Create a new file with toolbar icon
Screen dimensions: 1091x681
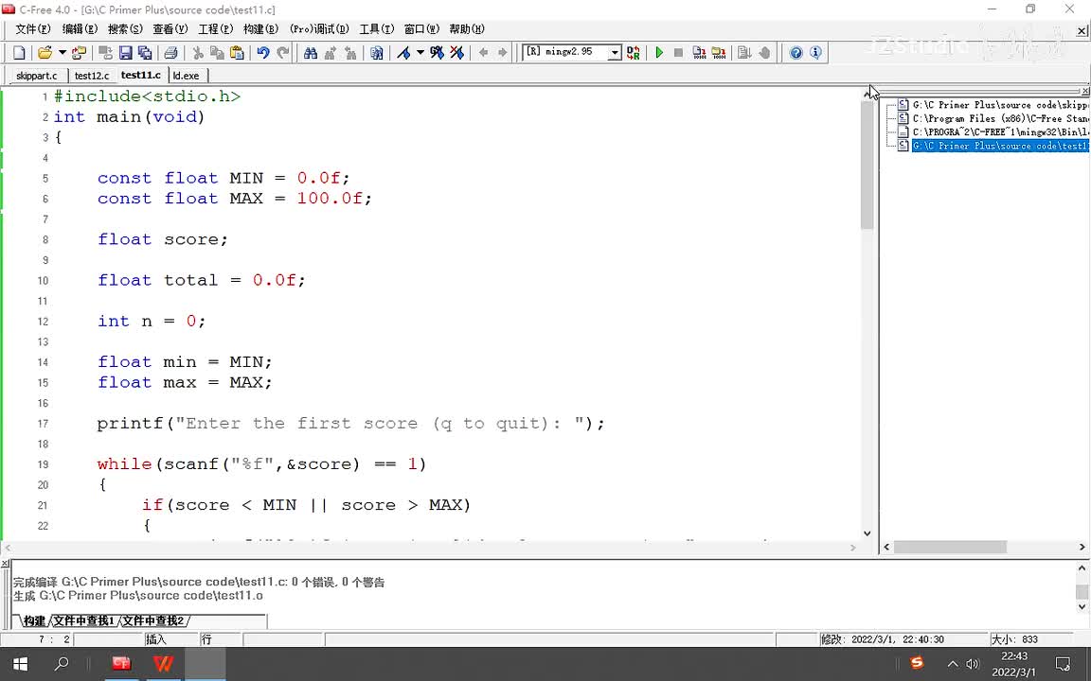tap(20, 53)
